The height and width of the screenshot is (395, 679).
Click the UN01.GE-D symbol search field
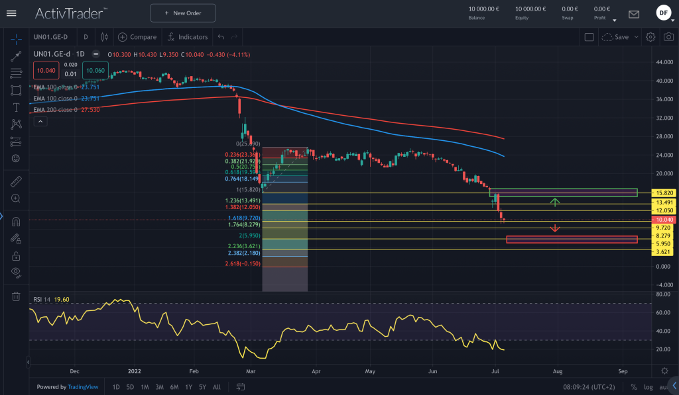[x=52, y=37]
